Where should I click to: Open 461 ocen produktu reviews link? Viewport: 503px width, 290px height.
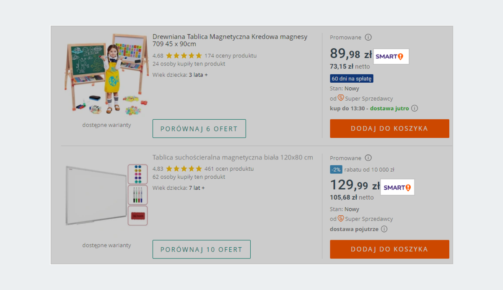click(x=229, y=169)
